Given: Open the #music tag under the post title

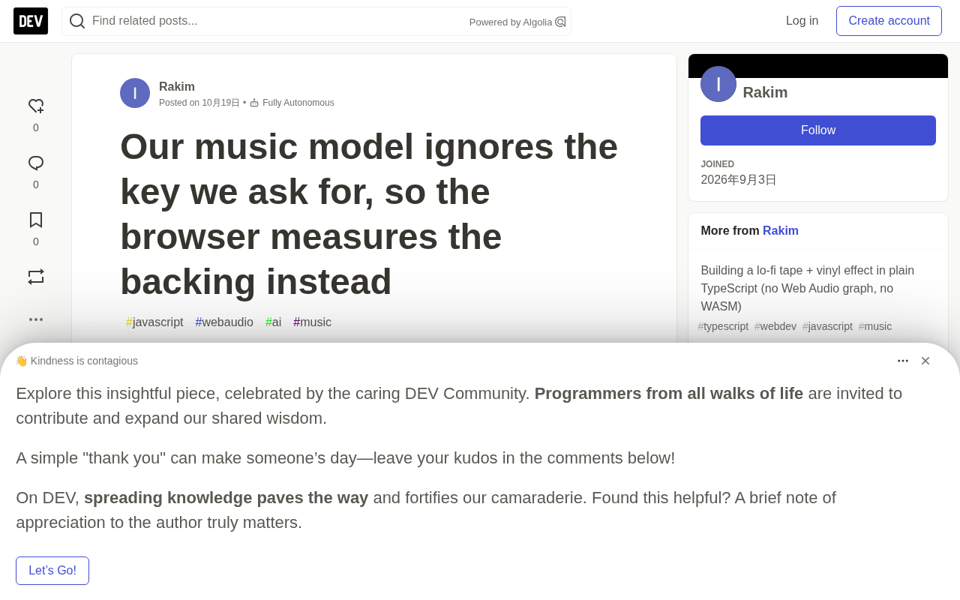Looking at the screenshot, I should (312, 322).
